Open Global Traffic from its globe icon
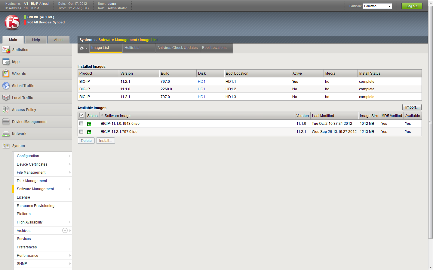Screen dimensions: 433x270 pos(6,85)
